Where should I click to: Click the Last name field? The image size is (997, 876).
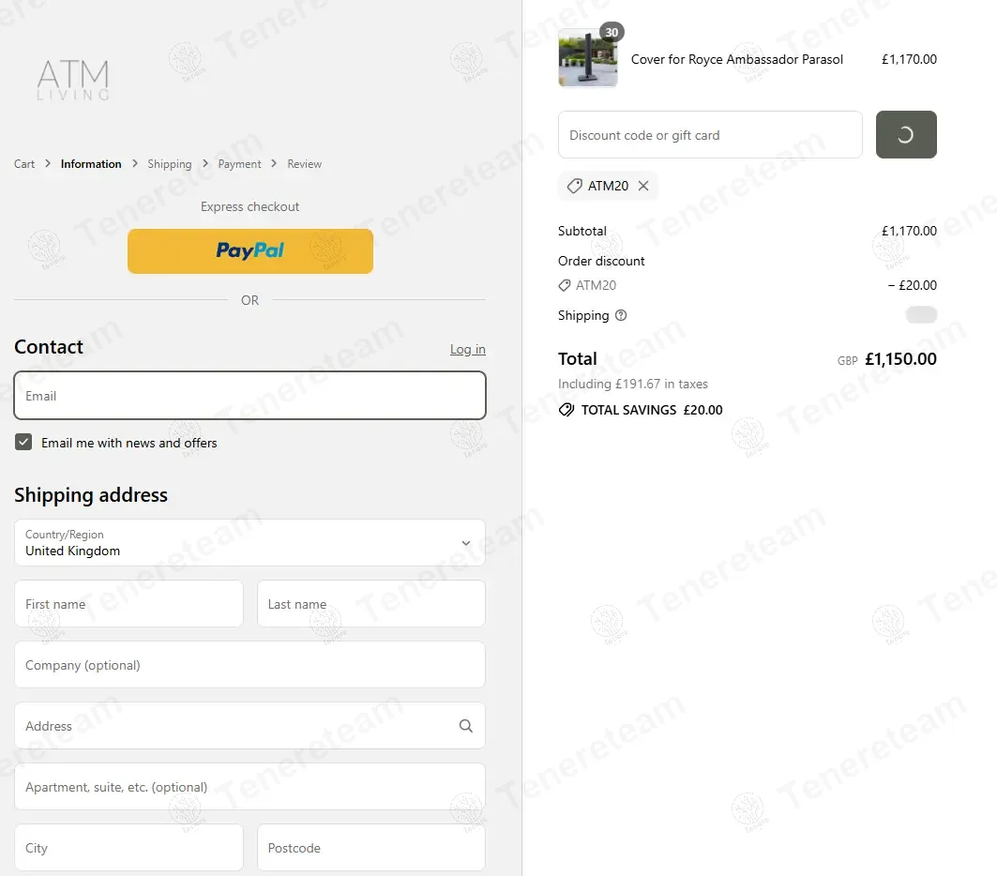(x=371, y=604)
